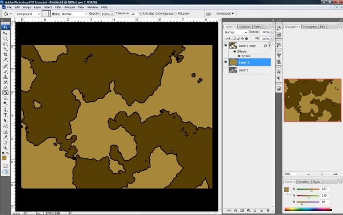Open the tool preset picker arrow
Screen dimensions: 343x215
(x=11, y=14)
